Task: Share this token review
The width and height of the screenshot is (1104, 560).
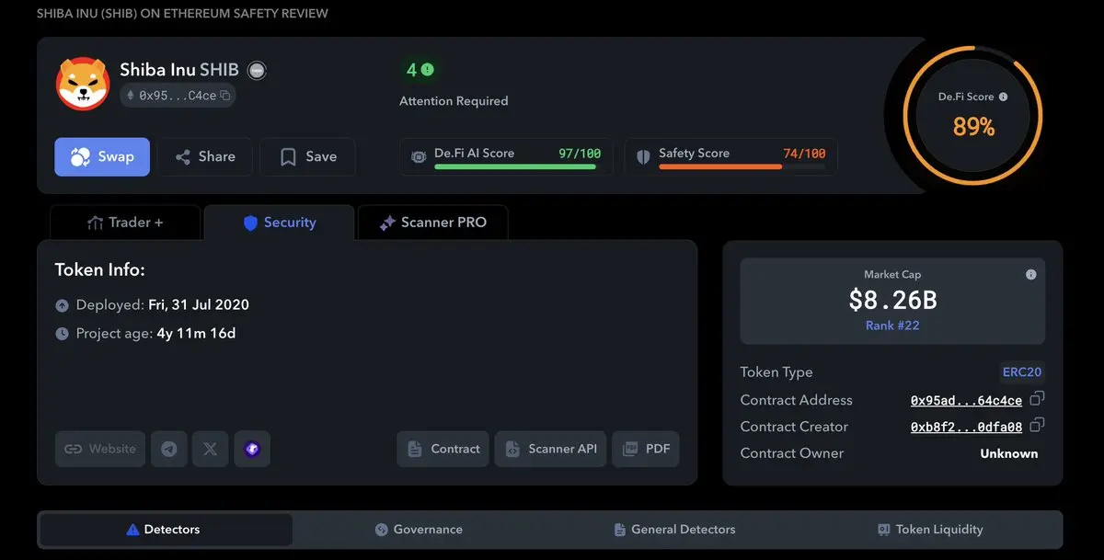Action: pyautogui.click(x=205, y=156)
